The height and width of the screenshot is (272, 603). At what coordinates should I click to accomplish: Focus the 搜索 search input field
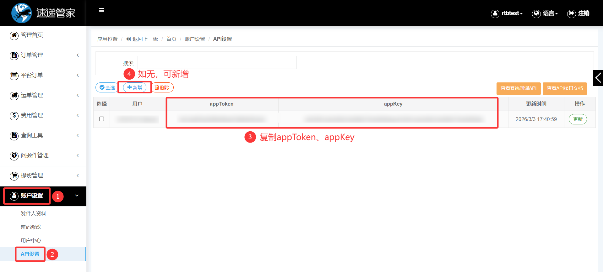217,62
